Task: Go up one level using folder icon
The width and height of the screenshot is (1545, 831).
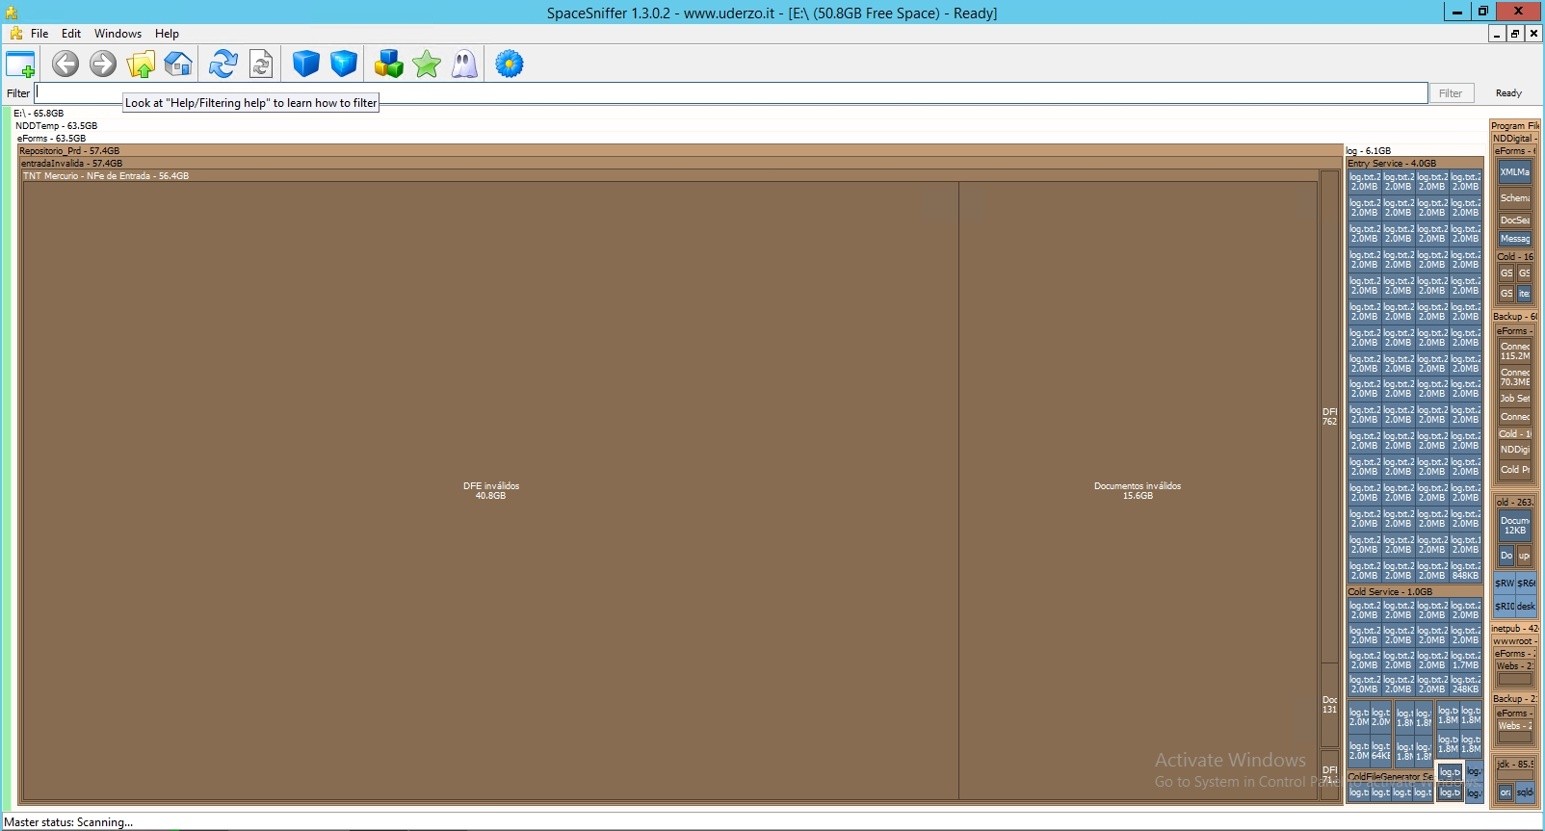Action: 141,65
